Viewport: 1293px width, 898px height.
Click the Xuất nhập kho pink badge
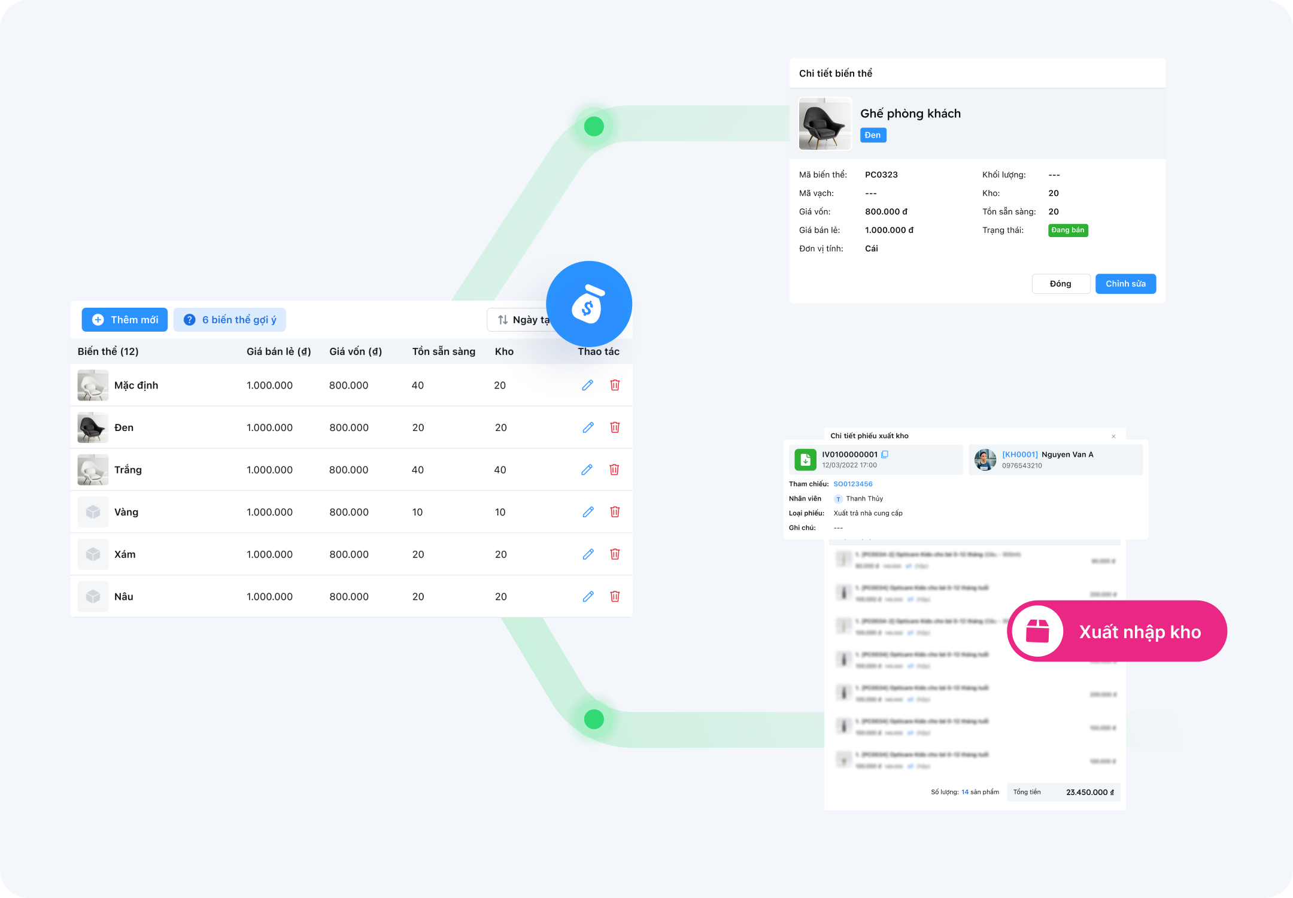[1117, 631]
